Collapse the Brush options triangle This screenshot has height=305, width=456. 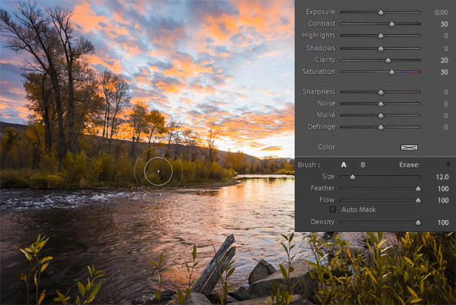pos(448,165)
